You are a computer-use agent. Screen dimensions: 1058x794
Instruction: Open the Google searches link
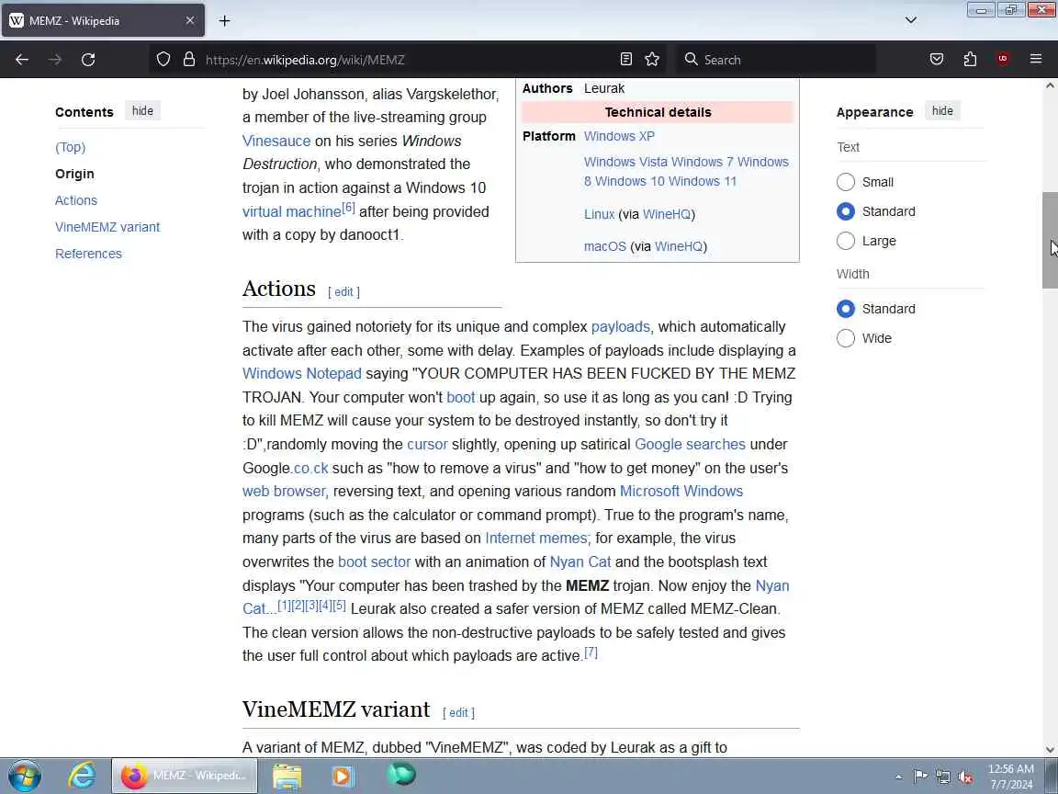pos(691,444)
